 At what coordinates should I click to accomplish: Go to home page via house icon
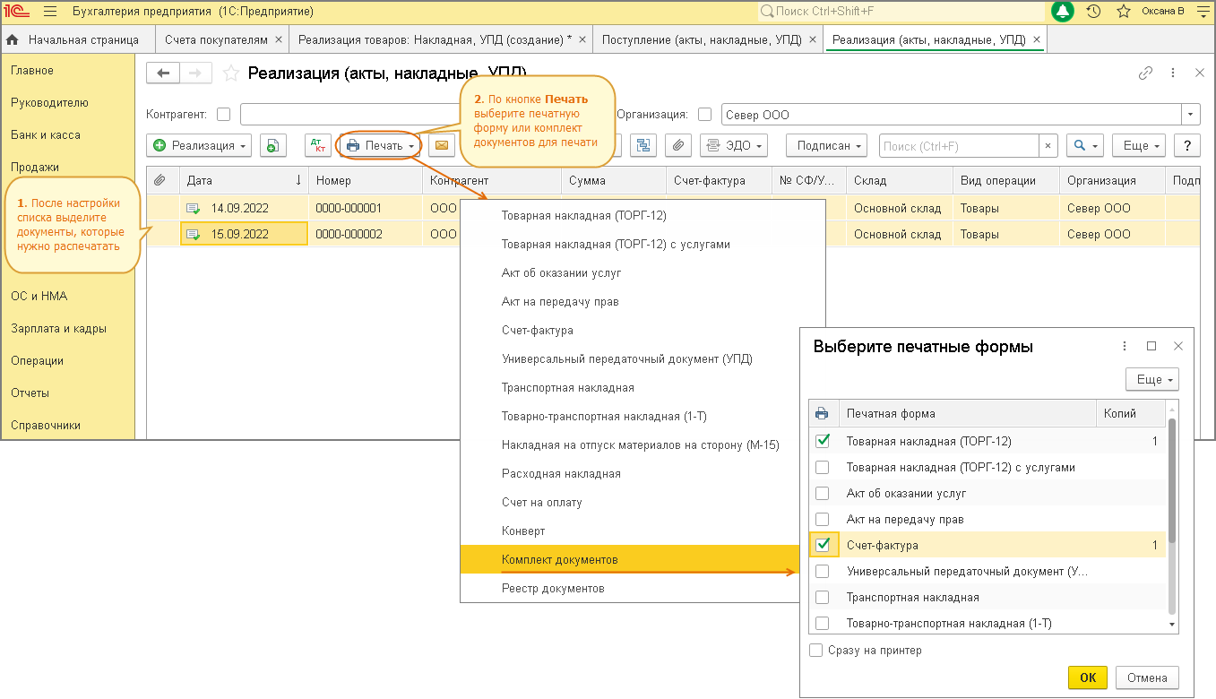click(13, 40)
